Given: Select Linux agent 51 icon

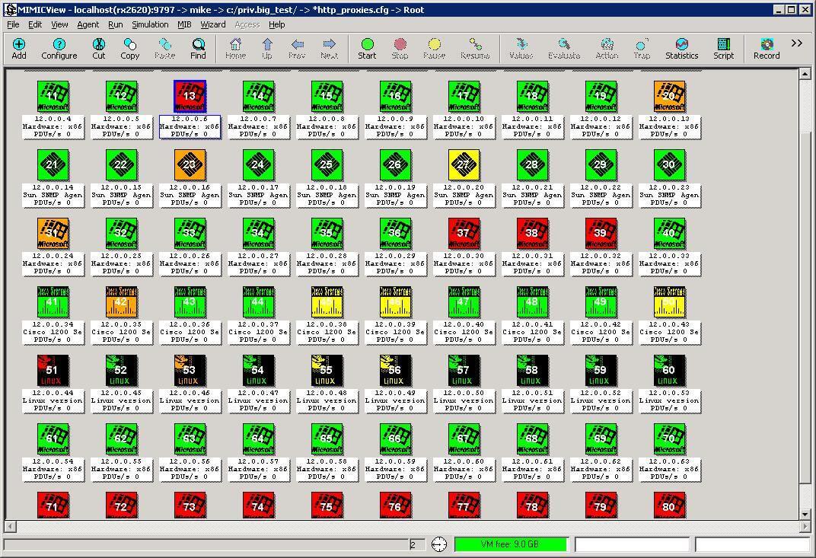Looking at the screenshot, I should coord(53,371).
